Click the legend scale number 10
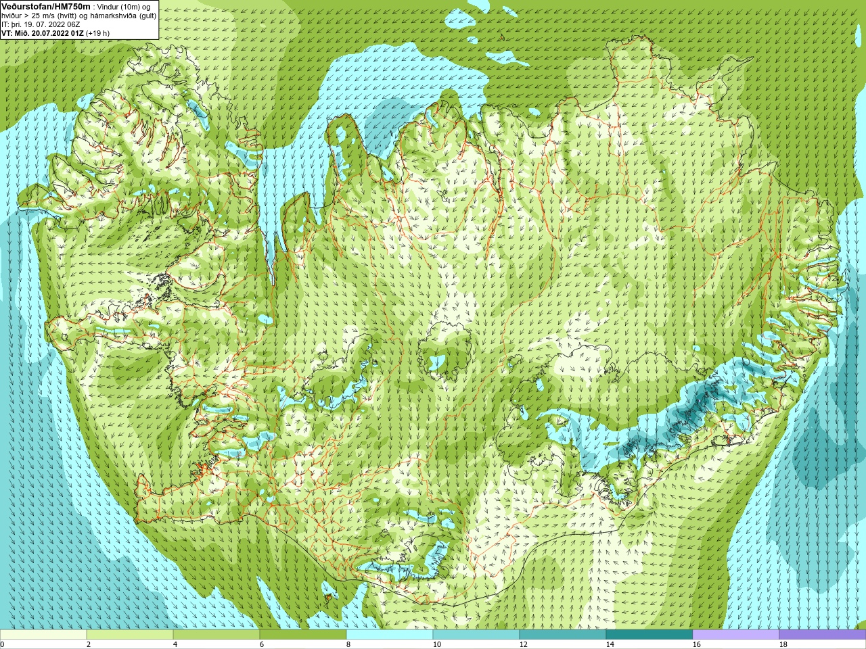Image resolution: width=866 pixels, height=649 pixels. coord(437,645)
